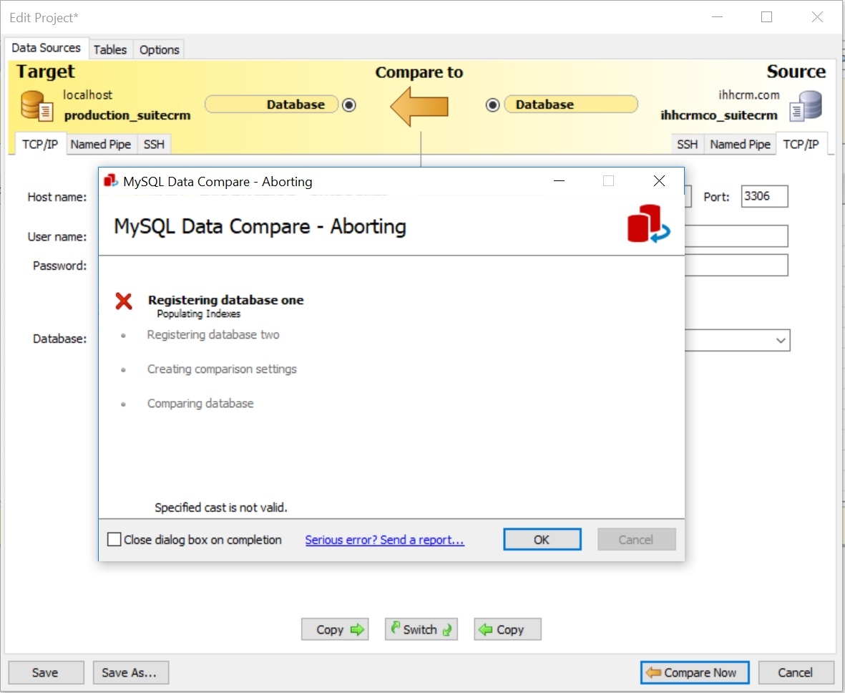The image size is (845, 693).
Task: Open Serious error? Send a report link
Action: point(384,540)
